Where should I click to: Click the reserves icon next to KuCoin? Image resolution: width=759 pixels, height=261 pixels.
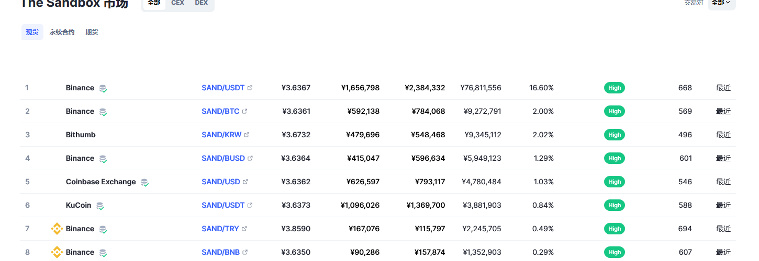point(100,206)
